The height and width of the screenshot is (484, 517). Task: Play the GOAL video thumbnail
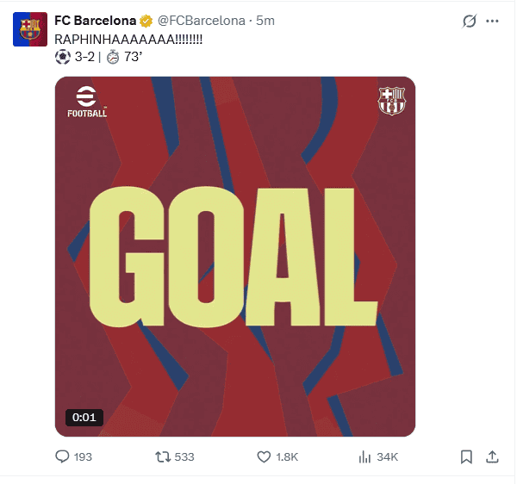[x=235, y=257]
